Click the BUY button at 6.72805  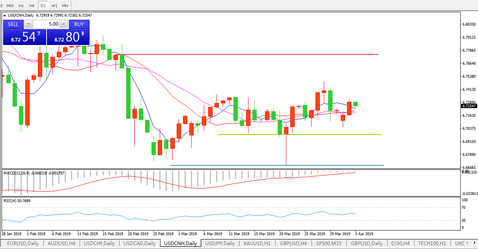tap(68, 37)
